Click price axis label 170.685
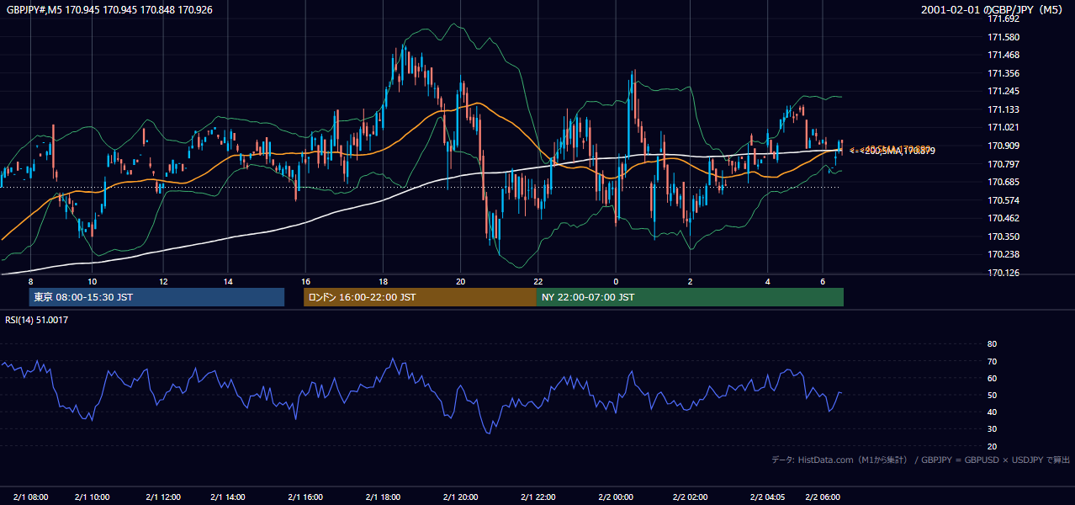The width and height of the screenshot is (1075, 505). pos(1003,182)
